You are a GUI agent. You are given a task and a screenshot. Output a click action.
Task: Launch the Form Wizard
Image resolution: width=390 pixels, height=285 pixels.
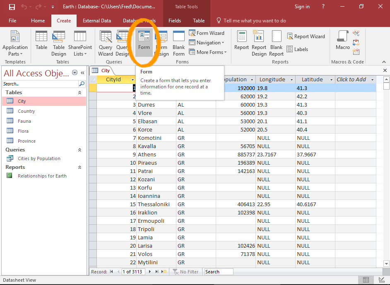pos(207,33)
